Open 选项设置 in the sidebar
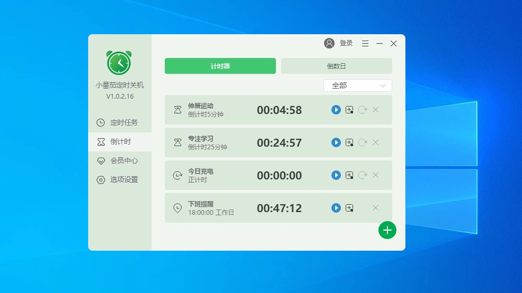 (x=119, y=179)
